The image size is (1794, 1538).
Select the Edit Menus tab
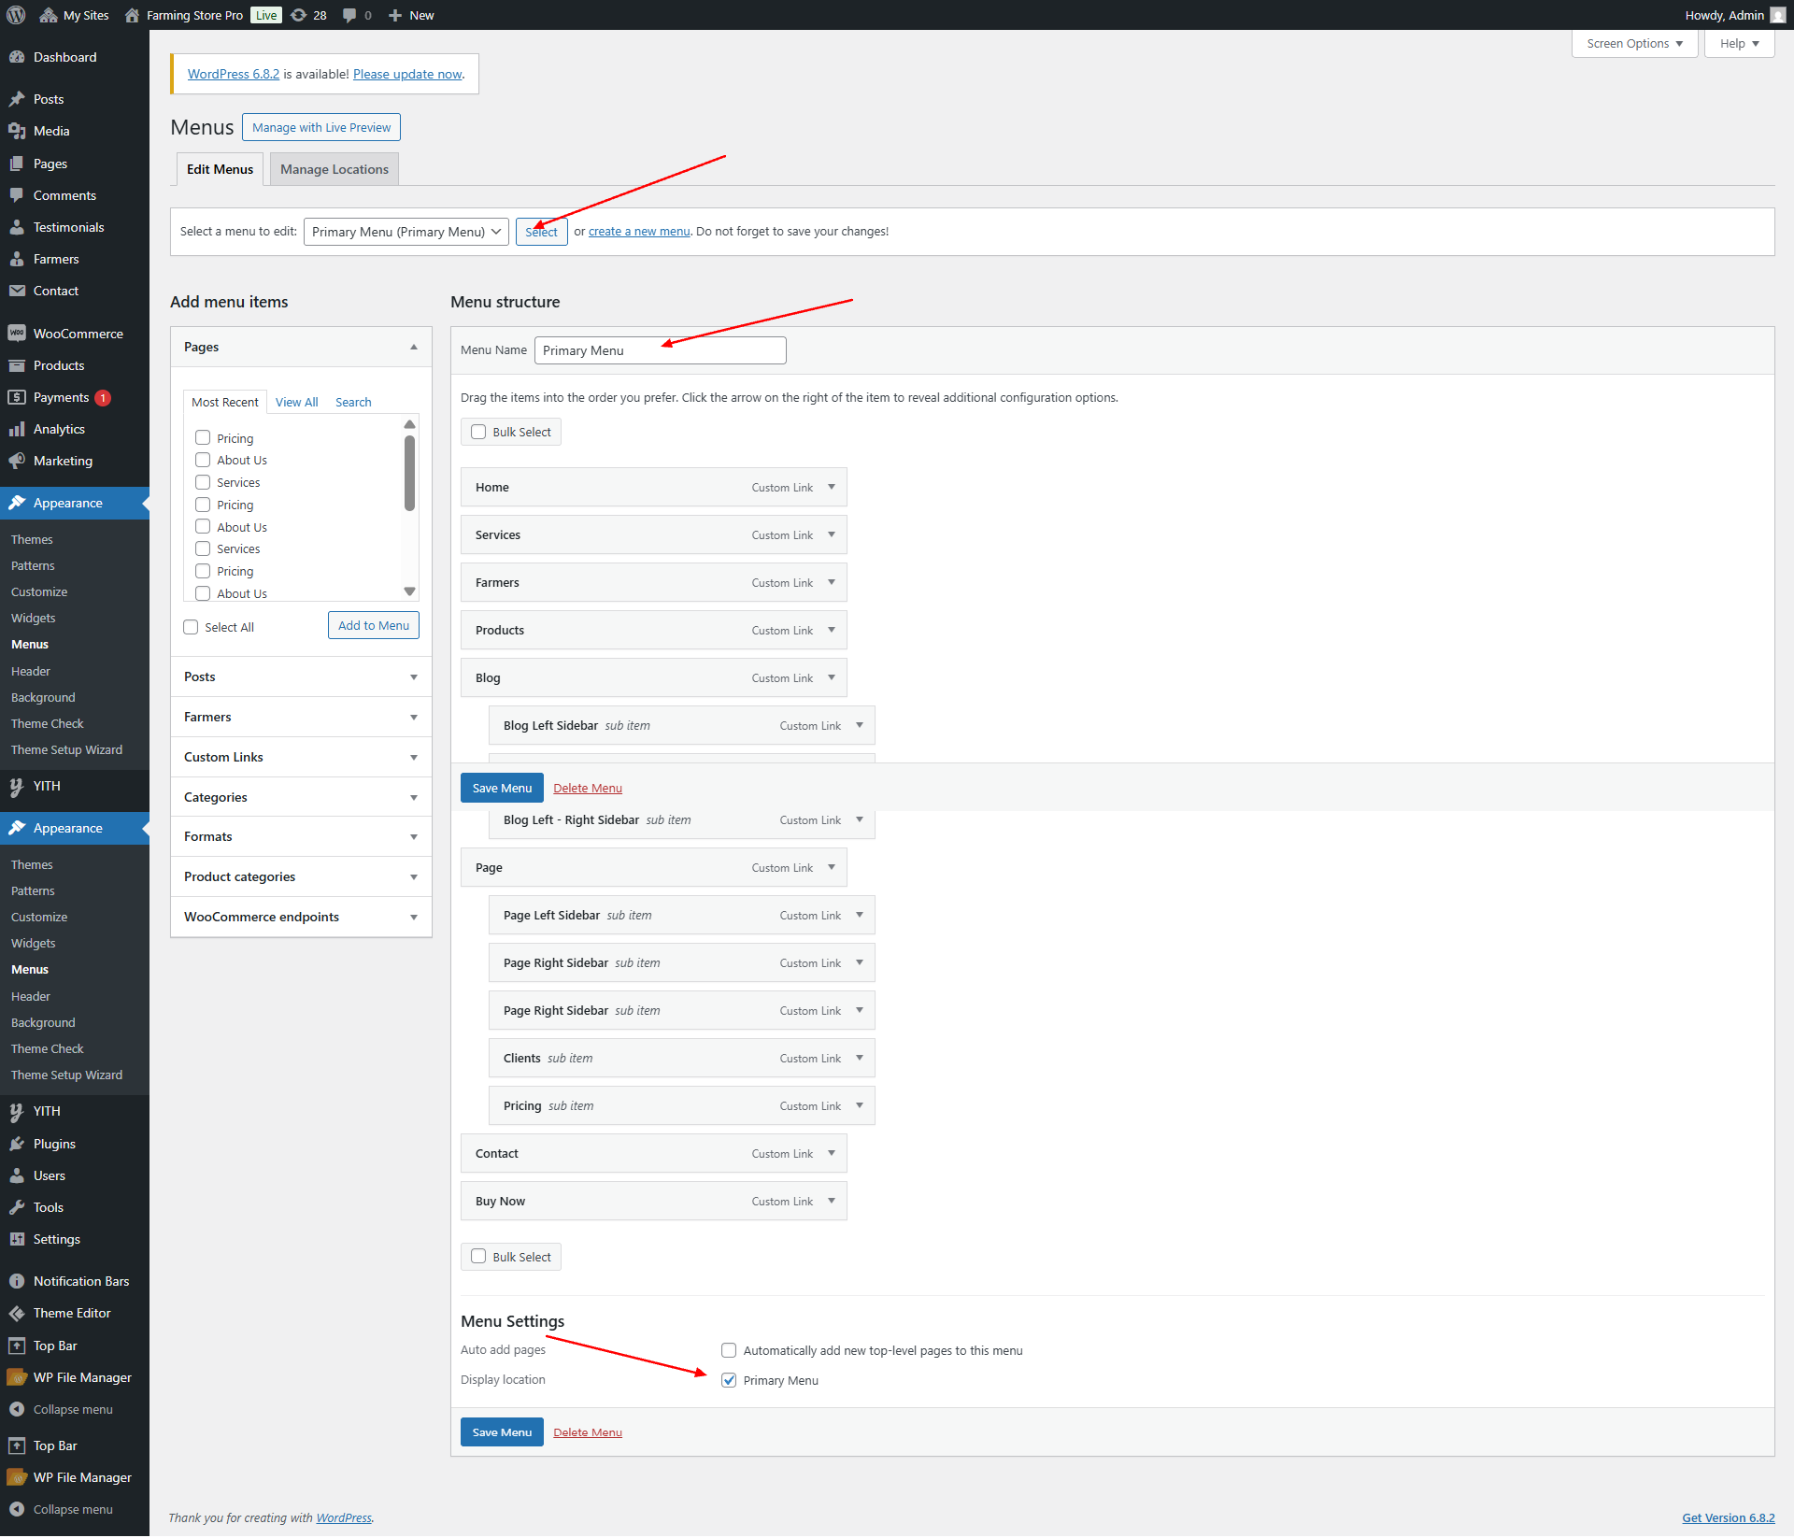[220, 169]
